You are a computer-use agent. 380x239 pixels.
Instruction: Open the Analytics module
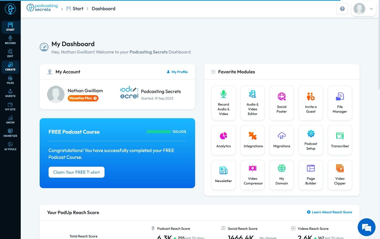point(223,140)
